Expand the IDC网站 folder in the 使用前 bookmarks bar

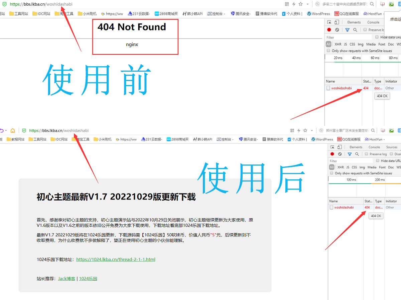pos(41,14)
